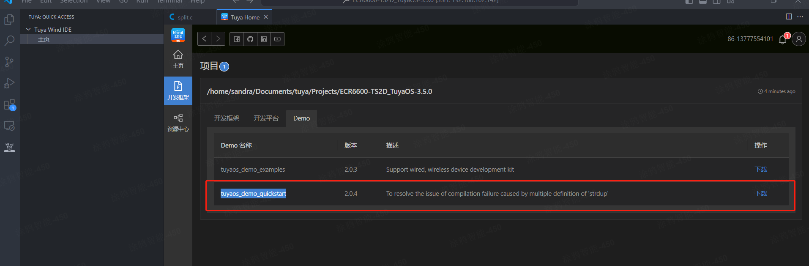Select 开发框架 in Tuya sidebar
The width and height of the screenshot is (809, 266).
178,90
